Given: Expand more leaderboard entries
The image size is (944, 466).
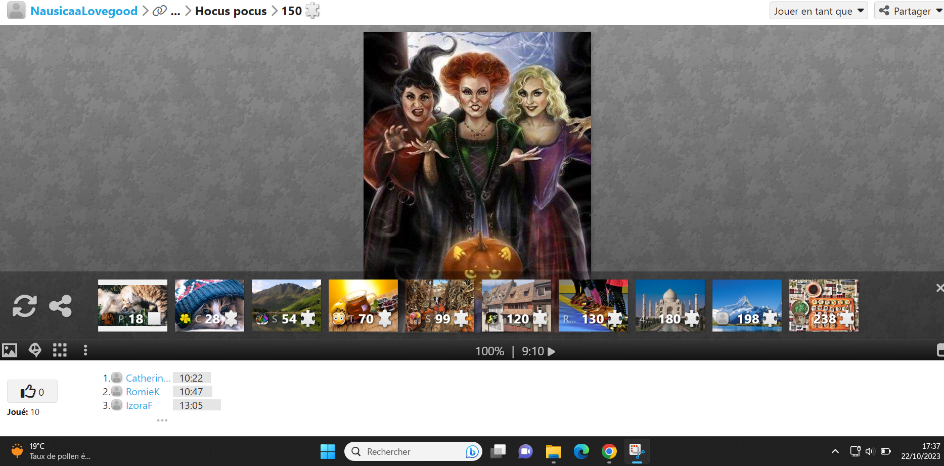Looking at the screenshot, I should (x=162, y=420).
